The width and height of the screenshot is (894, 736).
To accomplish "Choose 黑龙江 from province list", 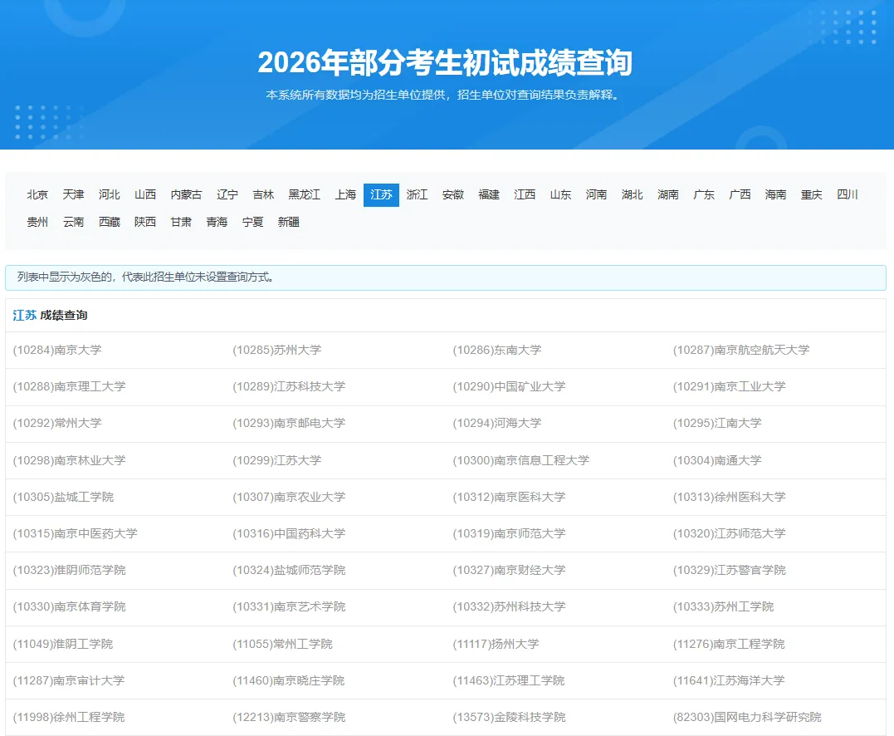I will [x=305, y=194].
